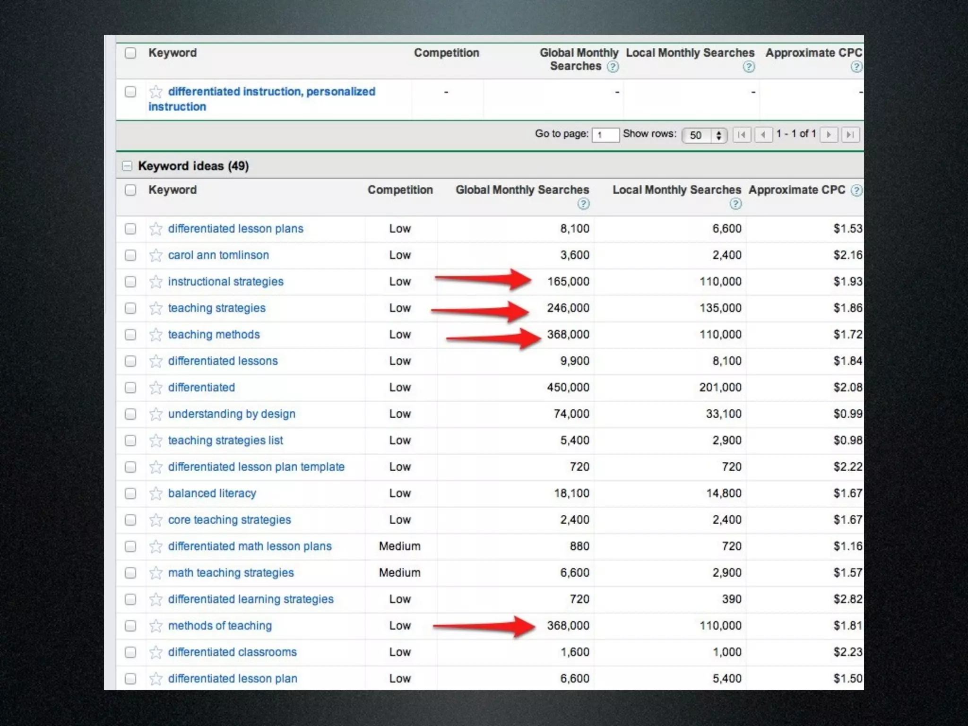Open 'differentiated lesson plans' keyword link
The width and height of the screenshot is (968, 726).
click(235, 229)
